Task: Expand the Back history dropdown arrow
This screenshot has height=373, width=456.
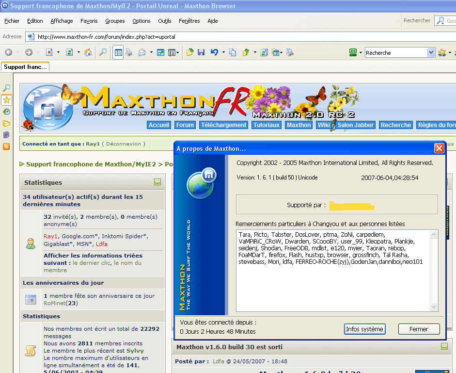Action: [17, 52]
